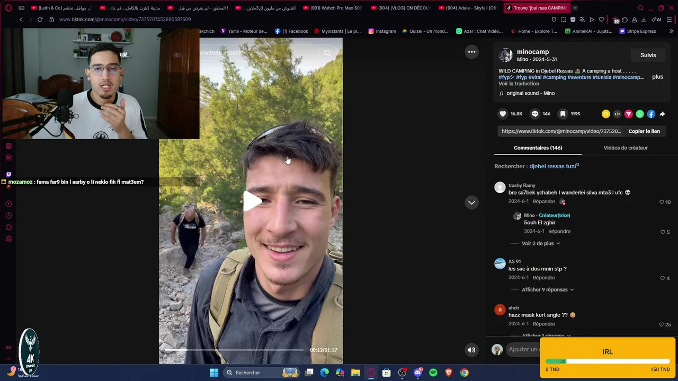Click the taskbar Rechercher search box
678x381 pixels.
262,373
